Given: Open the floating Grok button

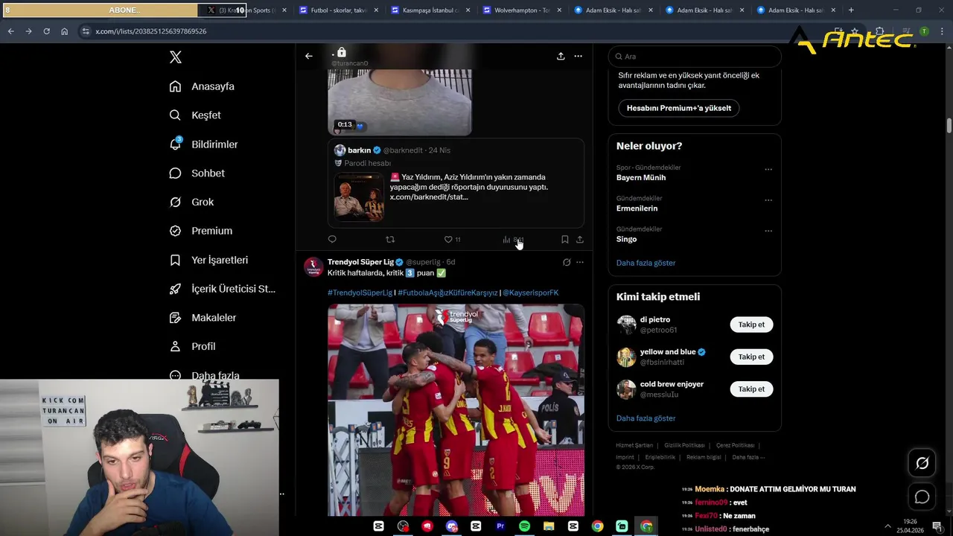Looking at the screenshot, I should click(922, 463).
